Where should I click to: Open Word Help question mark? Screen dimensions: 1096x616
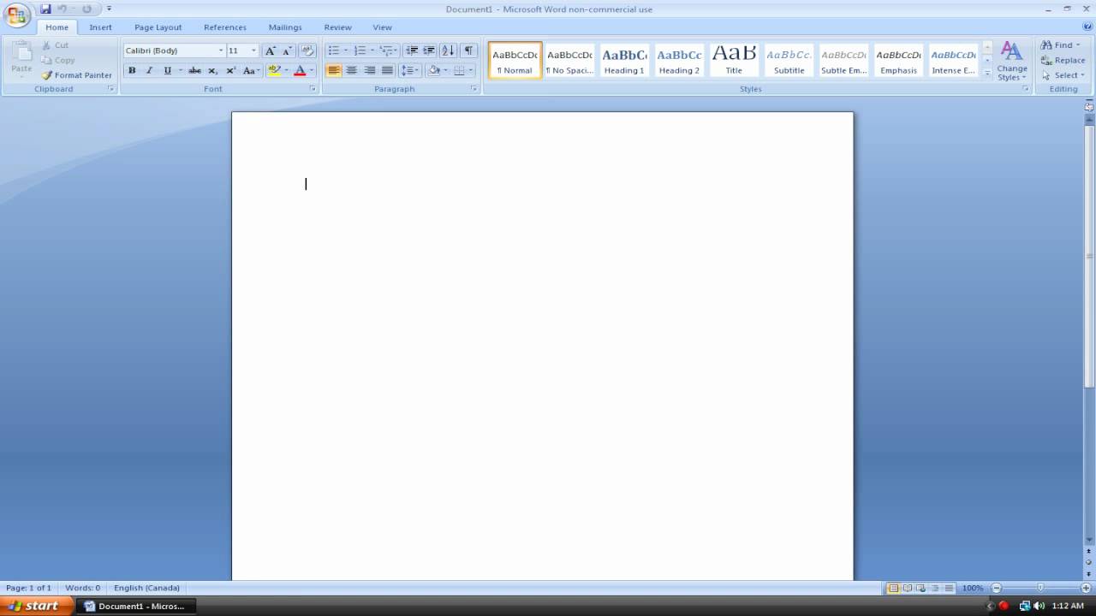coord(1087,27)
